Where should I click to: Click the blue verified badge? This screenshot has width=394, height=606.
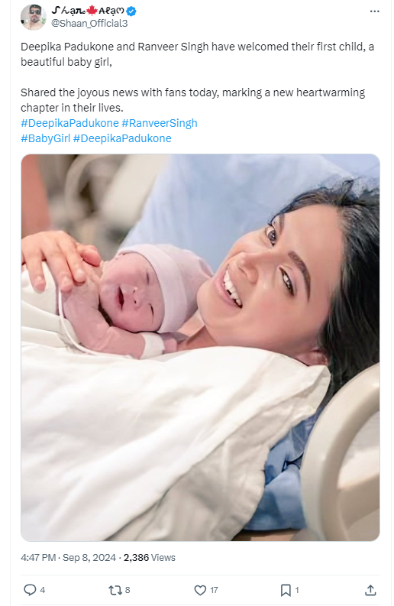tap(131, 11)
